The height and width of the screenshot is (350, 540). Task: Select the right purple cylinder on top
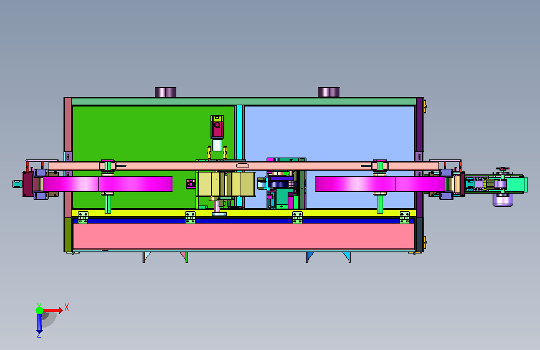coord(329,92)
